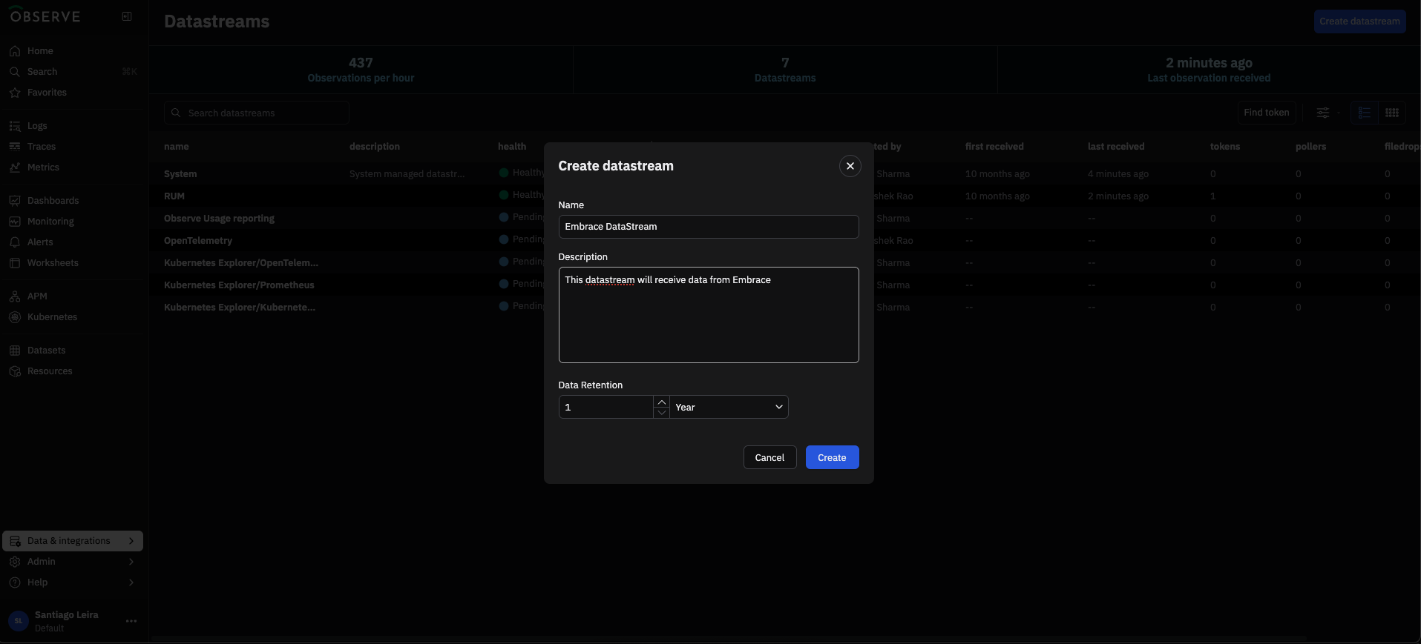Open Dashboards in the sidebar
The image size is (1421, 644).
[53, 201]
